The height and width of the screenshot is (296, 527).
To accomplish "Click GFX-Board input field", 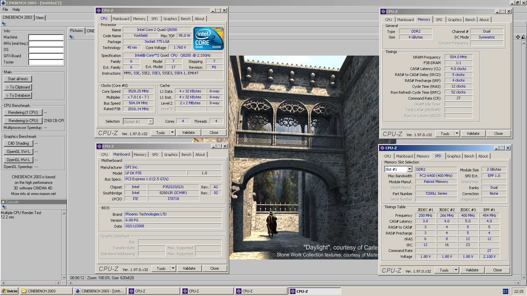I will [x=46, y=56].
